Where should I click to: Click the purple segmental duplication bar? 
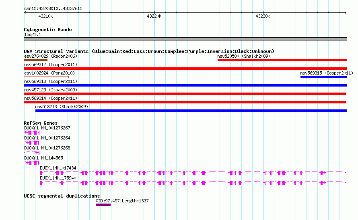coord(103,205)
